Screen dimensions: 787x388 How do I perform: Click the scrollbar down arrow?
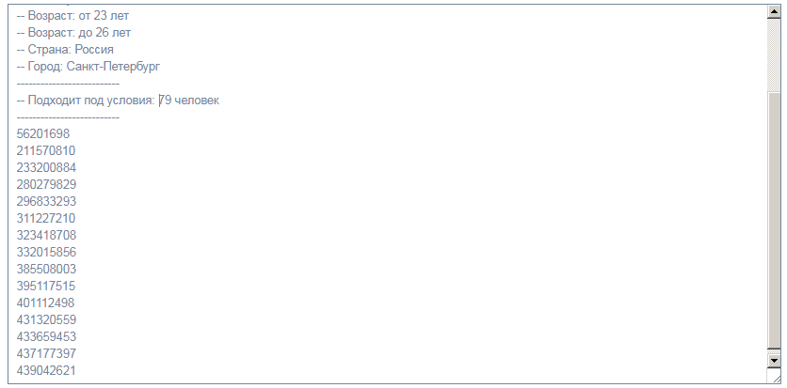pyautogui.click(x=774, y=360)
